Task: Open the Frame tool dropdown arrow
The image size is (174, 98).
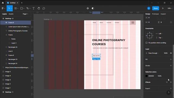Action: (x=18, y=8)
